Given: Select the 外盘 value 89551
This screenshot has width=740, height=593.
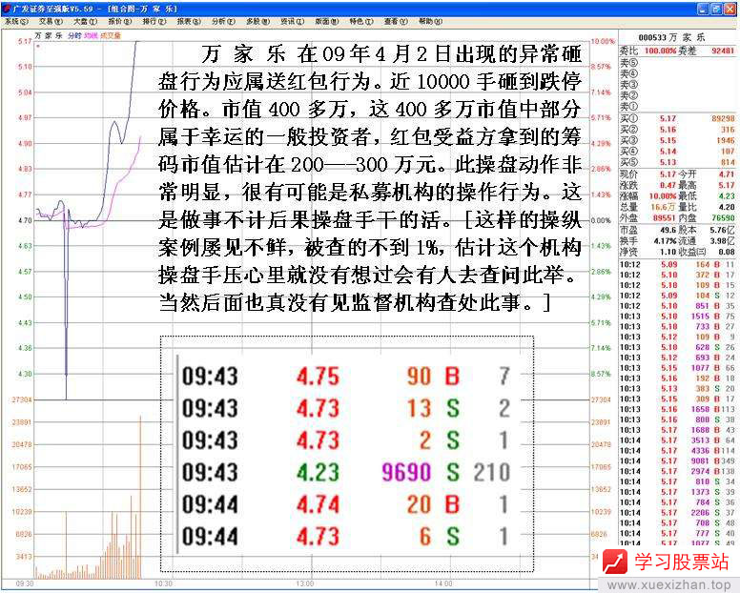Looking at the screenshot, I should click(x=665, y=218).
